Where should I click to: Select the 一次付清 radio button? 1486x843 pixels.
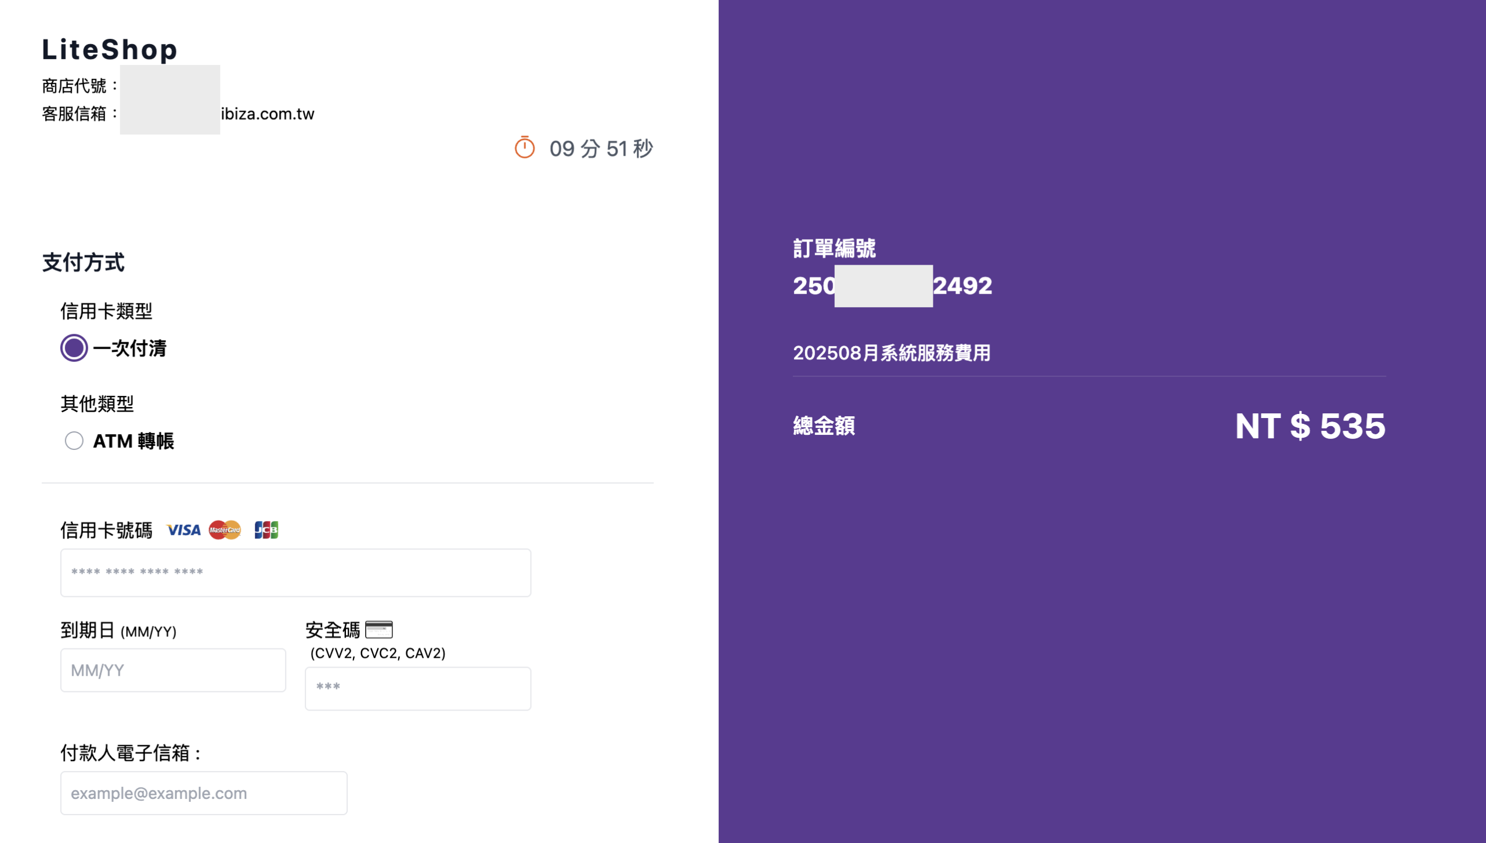pos(74,348)
